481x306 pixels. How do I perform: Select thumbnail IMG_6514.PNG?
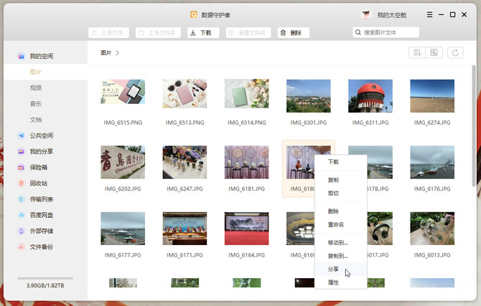247,94
